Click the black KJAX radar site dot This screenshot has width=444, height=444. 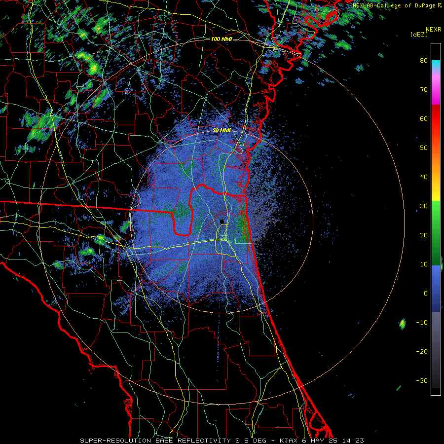point(222,221)
